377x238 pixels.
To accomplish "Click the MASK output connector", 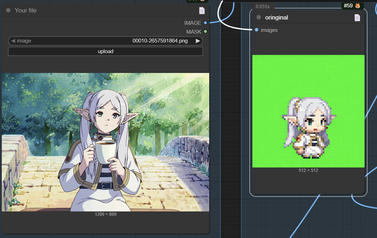I will [x=205, y=32].
